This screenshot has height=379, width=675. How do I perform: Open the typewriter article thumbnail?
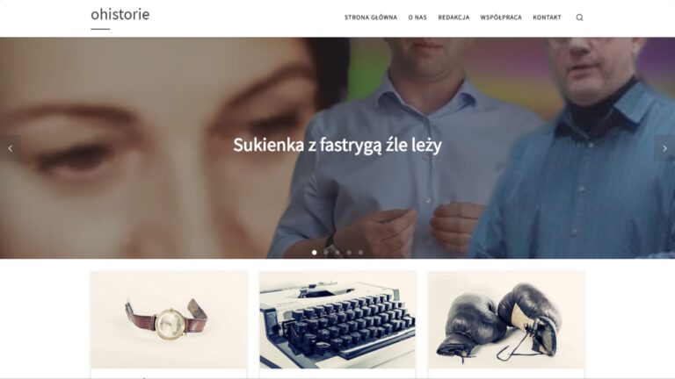click(x=337, y=319)
